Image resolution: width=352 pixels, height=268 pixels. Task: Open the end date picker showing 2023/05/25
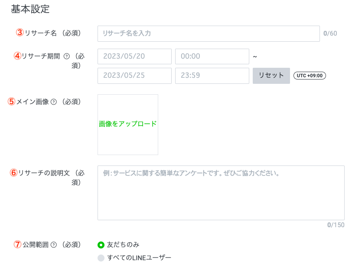(x=134, y=76)
